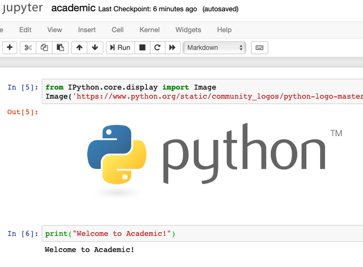Viewport: 363px width, 267px height.
Task: Open the Kernel menu
Action: [149, 30]
